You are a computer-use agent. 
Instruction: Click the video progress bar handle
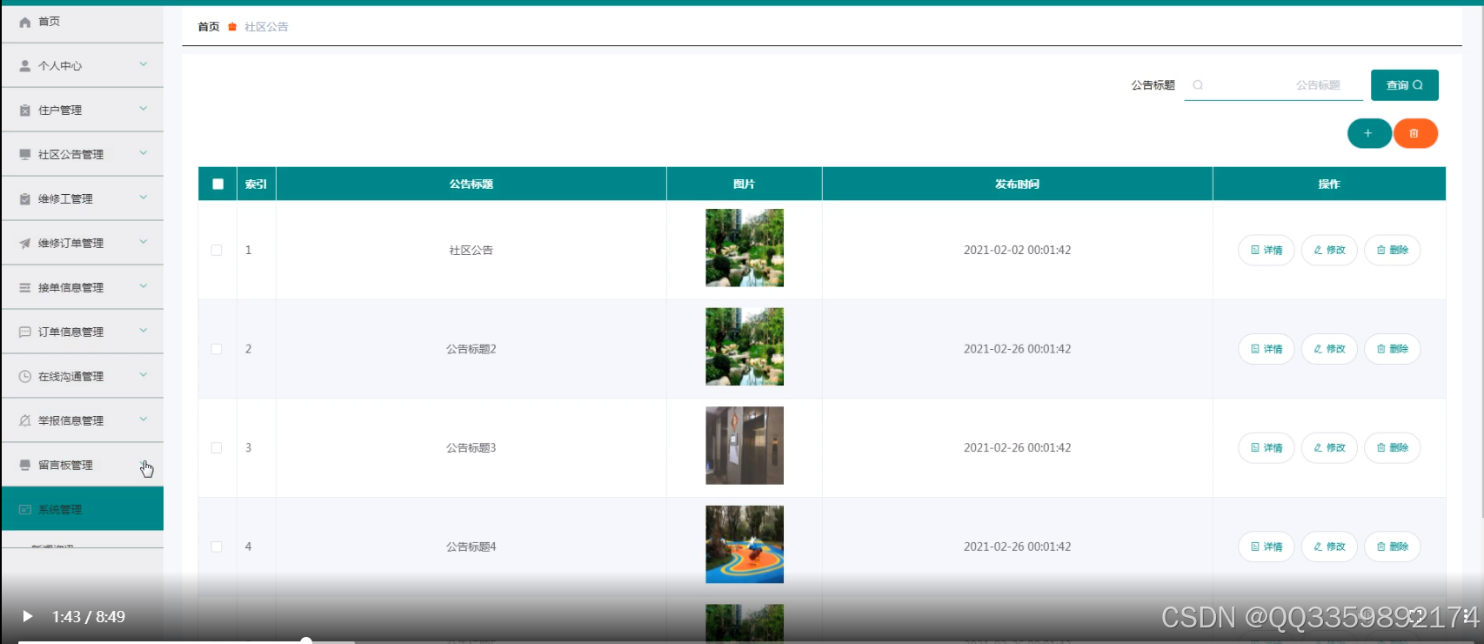click(x=306, y=641)
